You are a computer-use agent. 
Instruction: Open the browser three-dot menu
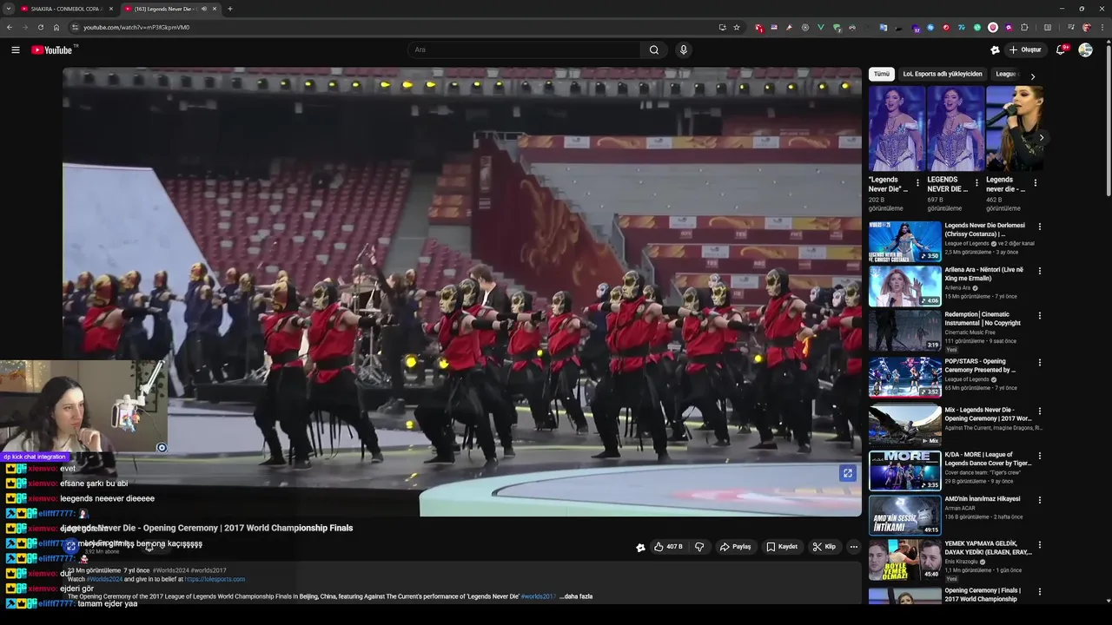coord(1102,27)
